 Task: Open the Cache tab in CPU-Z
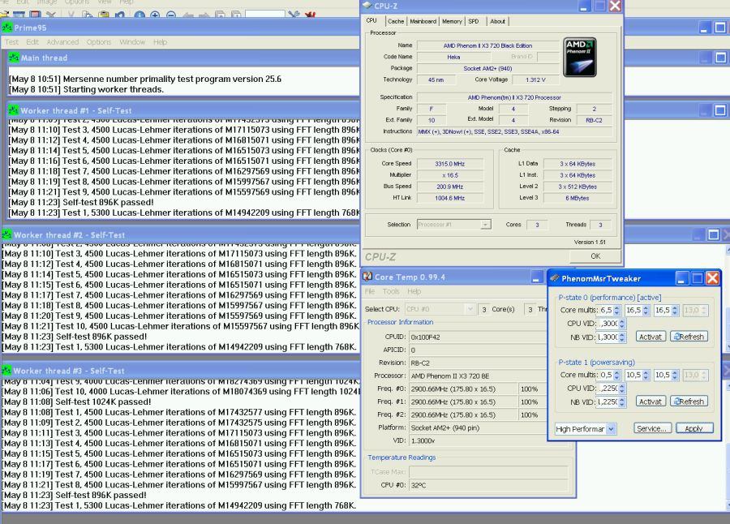click(396, 21)
